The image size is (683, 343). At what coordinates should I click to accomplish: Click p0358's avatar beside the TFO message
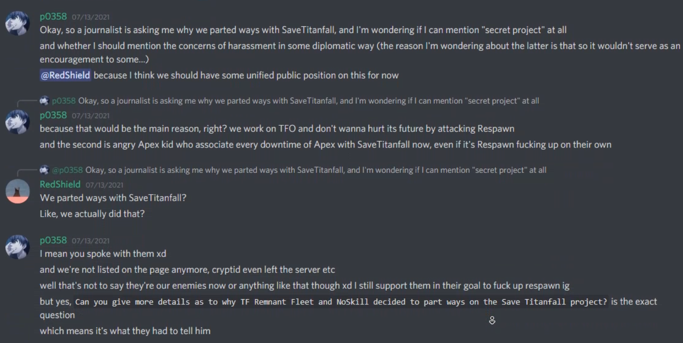[x=17, y=122]
